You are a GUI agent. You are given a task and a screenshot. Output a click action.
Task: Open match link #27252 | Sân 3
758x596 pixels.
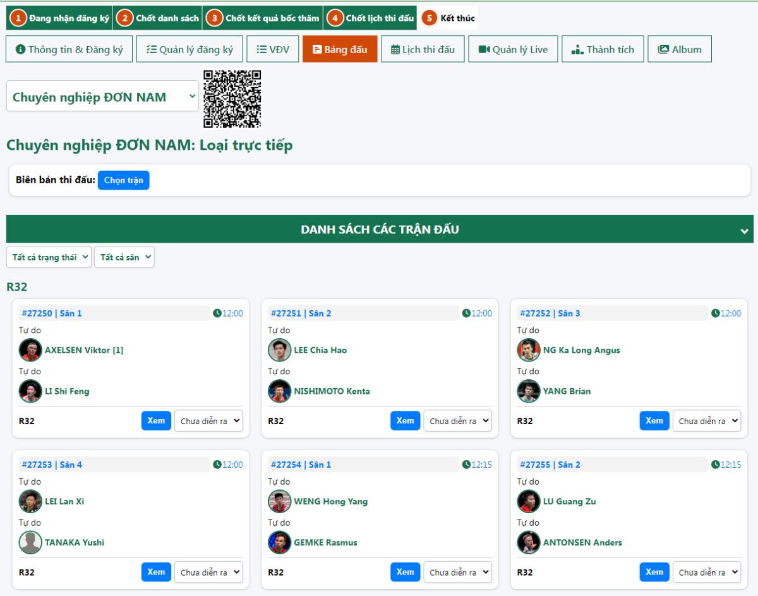click(x=550, y=313)
